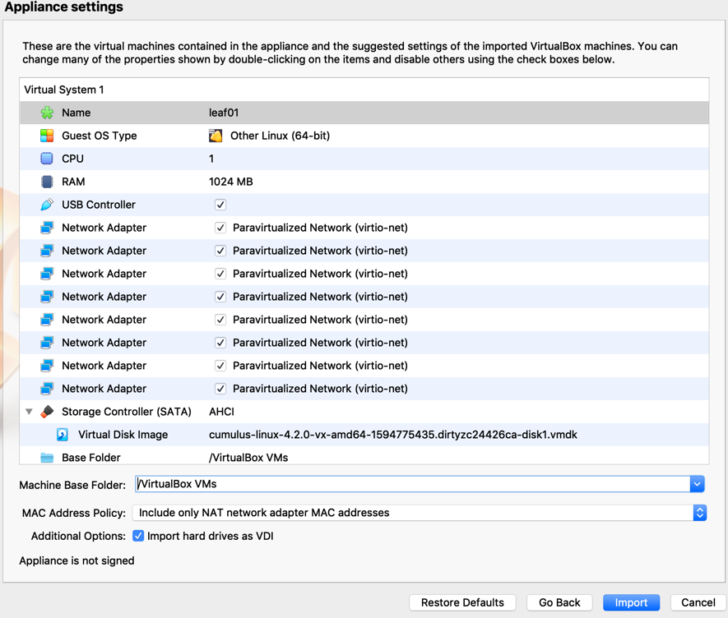Click the first Network Adapter icon
Screen dimensions: 728x618
(x=47, y=228)
